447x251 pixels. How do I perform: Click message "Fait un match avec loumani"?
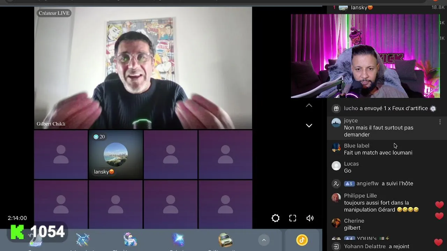coord(378,153)
